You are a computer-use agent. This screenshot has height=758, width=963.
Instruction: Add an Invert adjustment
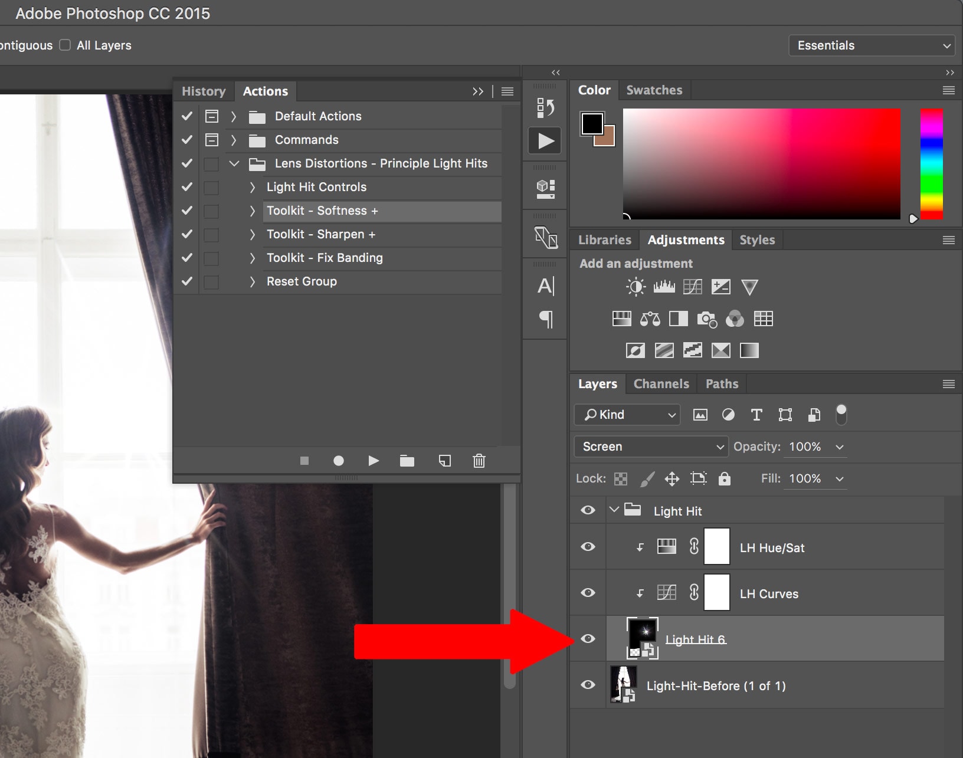(636, 351)
